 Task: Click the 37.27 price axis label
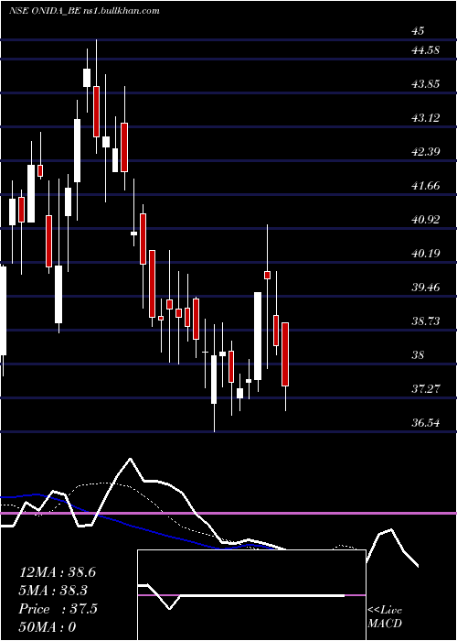click(426, 389)
